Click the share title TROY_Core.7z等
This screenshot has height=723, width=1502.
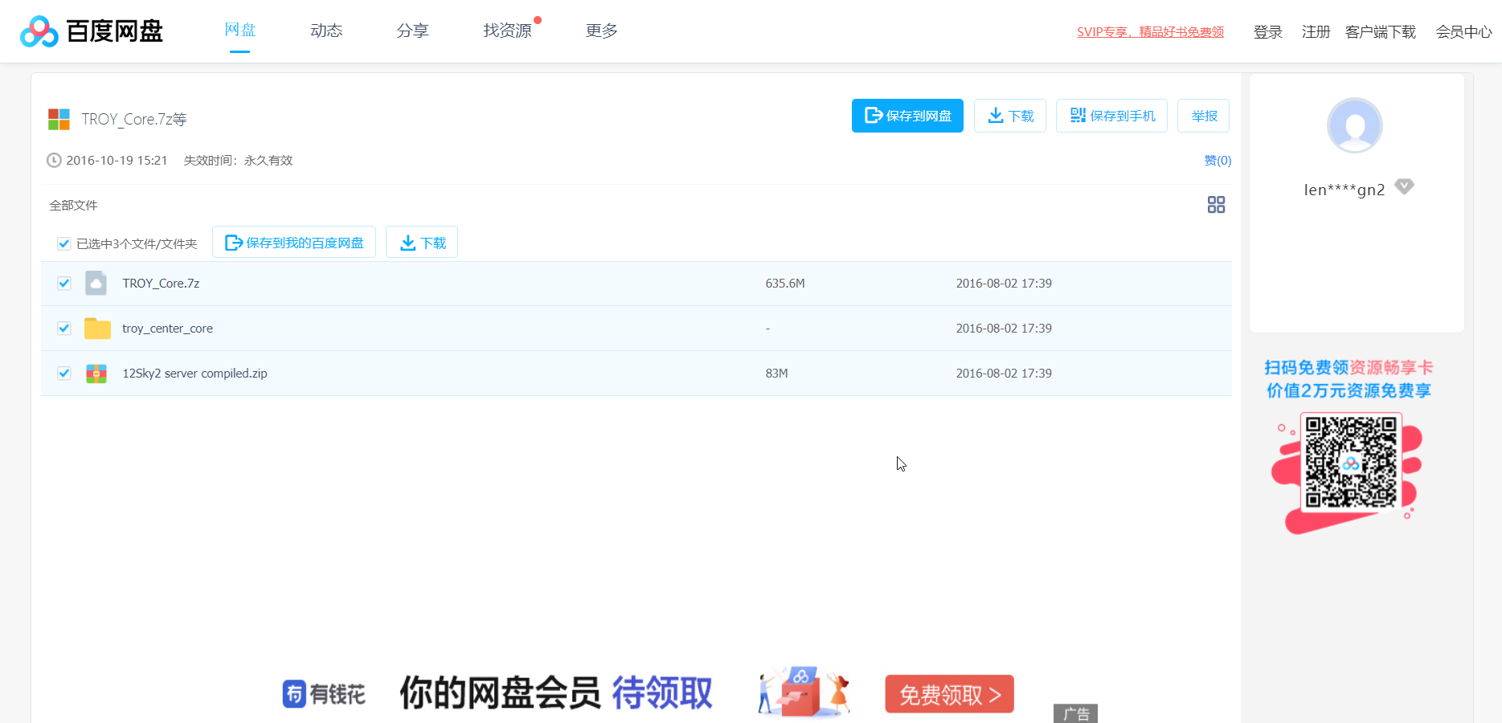pos(133,119)
